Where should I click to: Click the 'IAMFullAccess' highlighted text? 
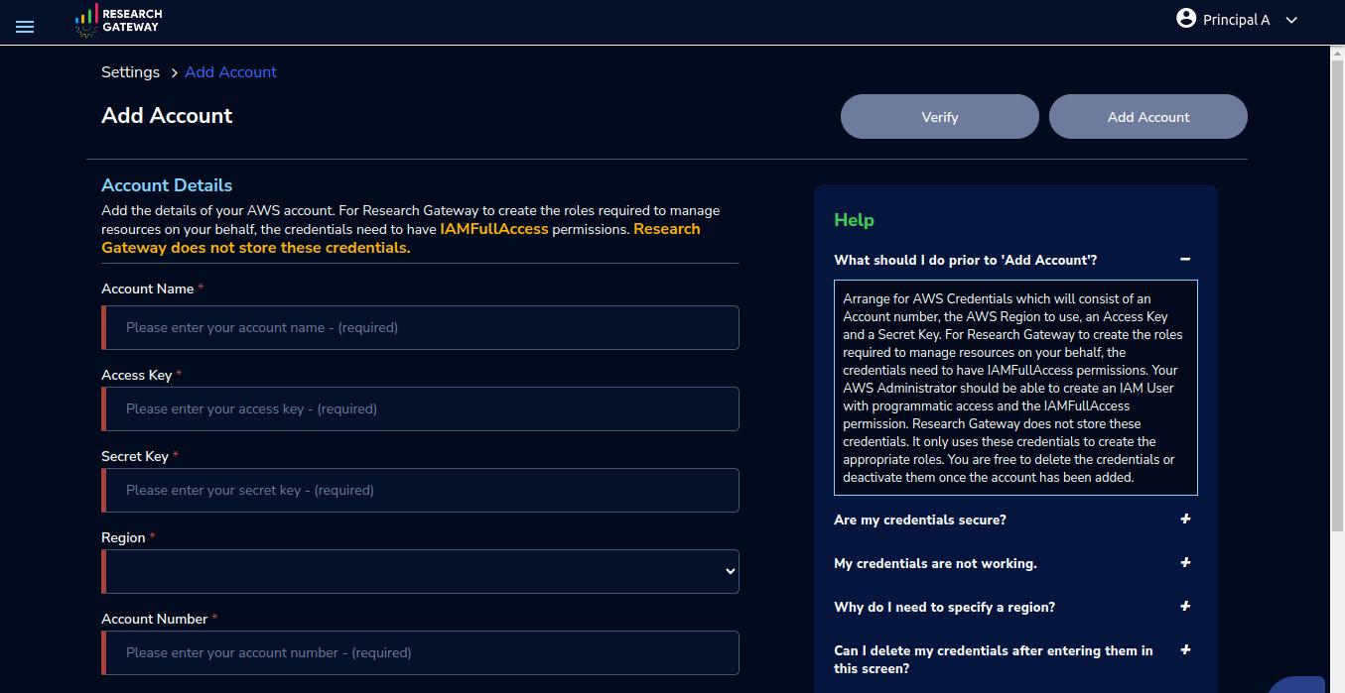click(x=494, y=229)
